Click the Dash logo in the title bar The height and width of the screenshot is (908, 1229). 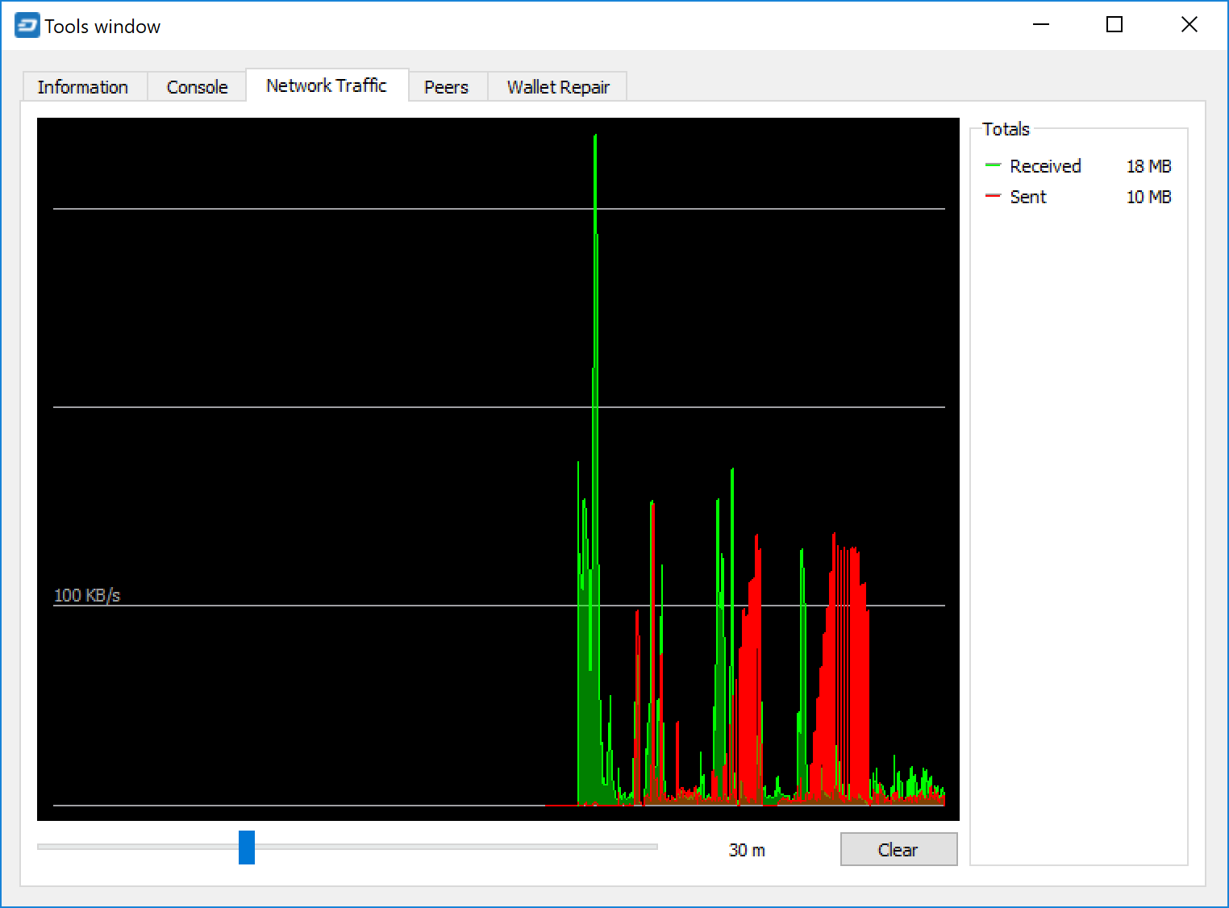[27, 26]
